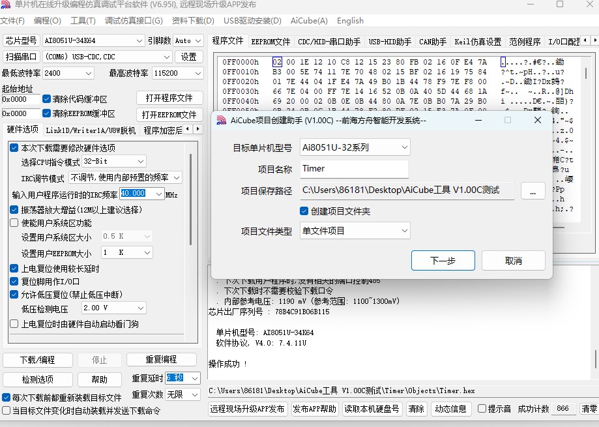Uncheck 创建项目文件夹 in AiCube dialog
Viewport: 599px width, 427px height.
click(304, 211)
